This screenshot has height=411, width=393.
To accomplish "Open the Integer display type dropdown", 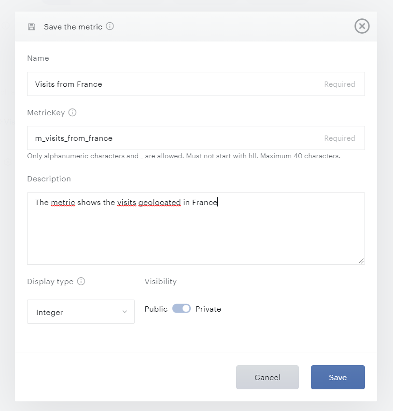I will 81,312.
